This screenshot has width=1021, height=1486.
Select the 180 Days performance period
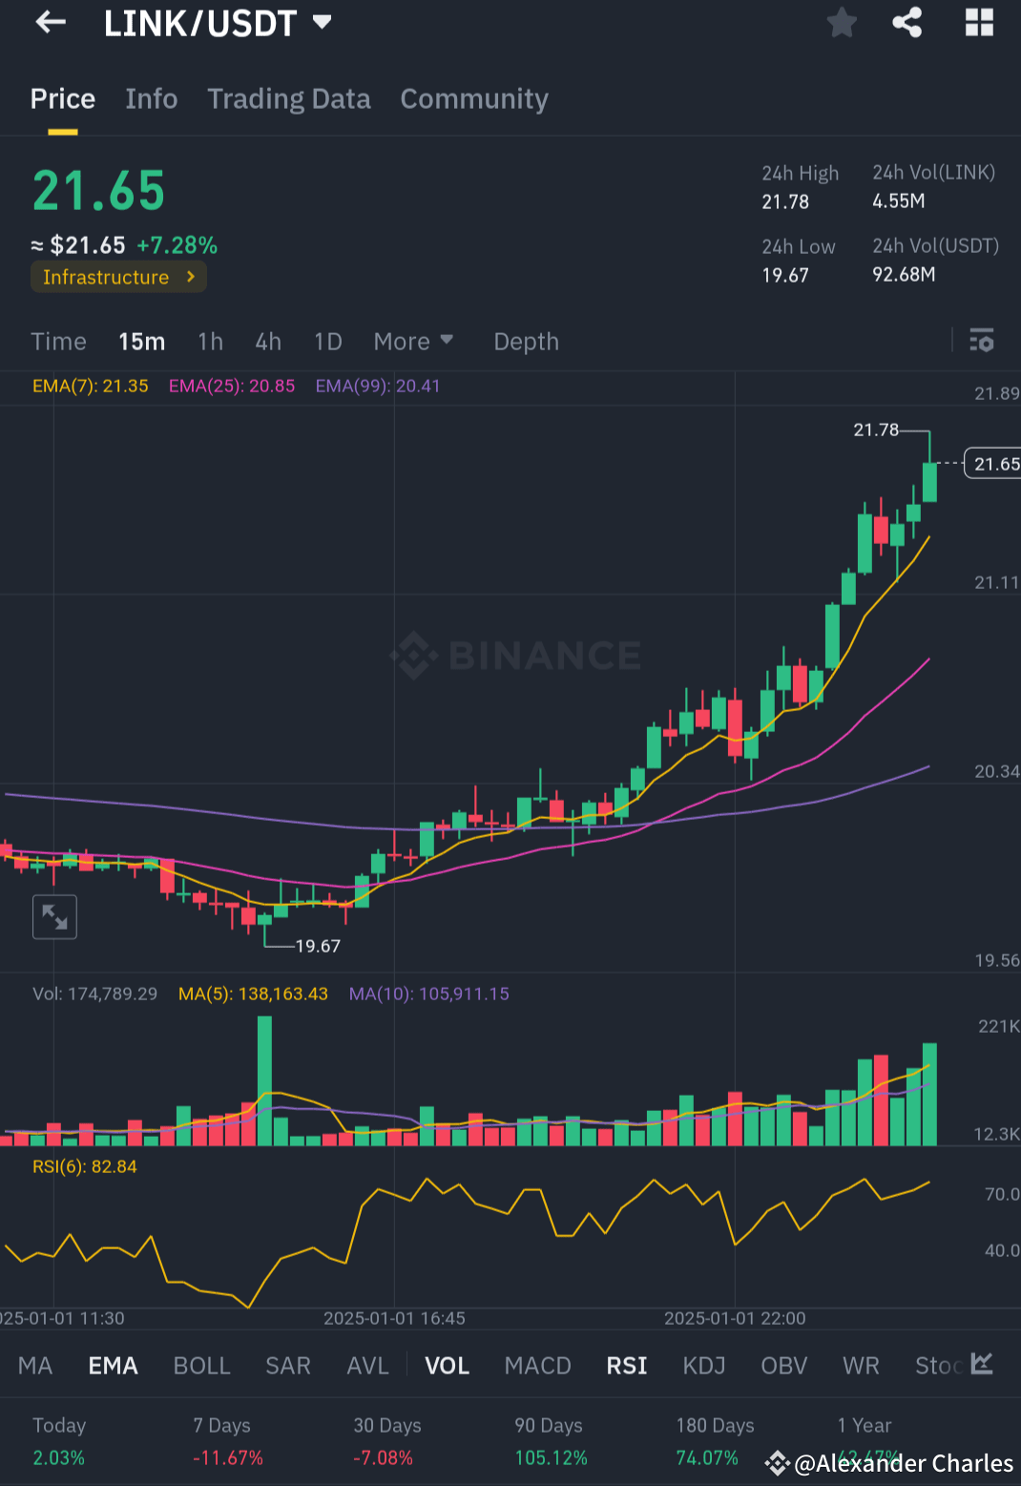click(x=714, y=1425)
